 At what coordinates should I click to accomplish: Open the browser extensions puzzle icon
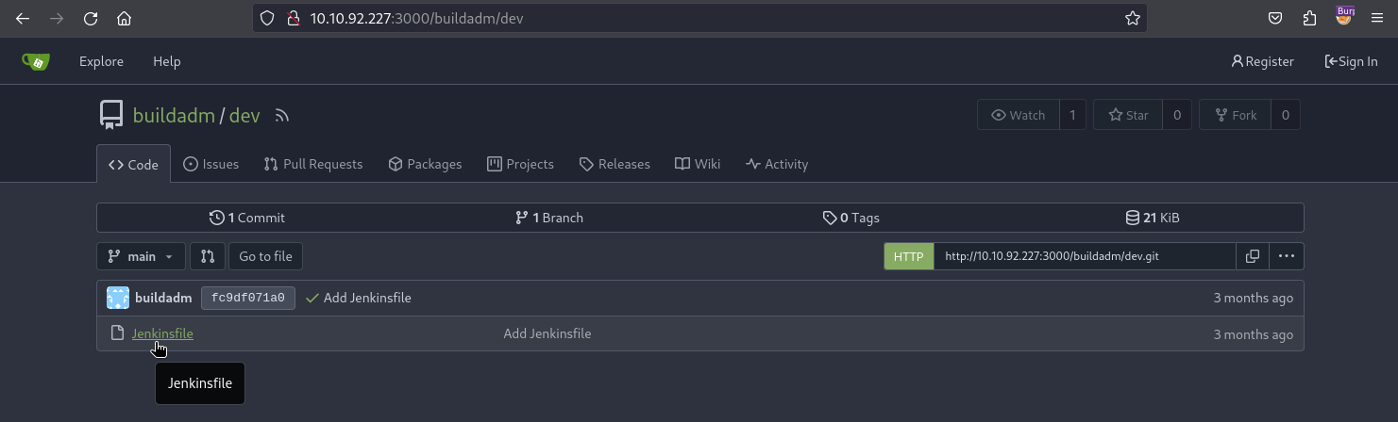tap(1308, 18)
